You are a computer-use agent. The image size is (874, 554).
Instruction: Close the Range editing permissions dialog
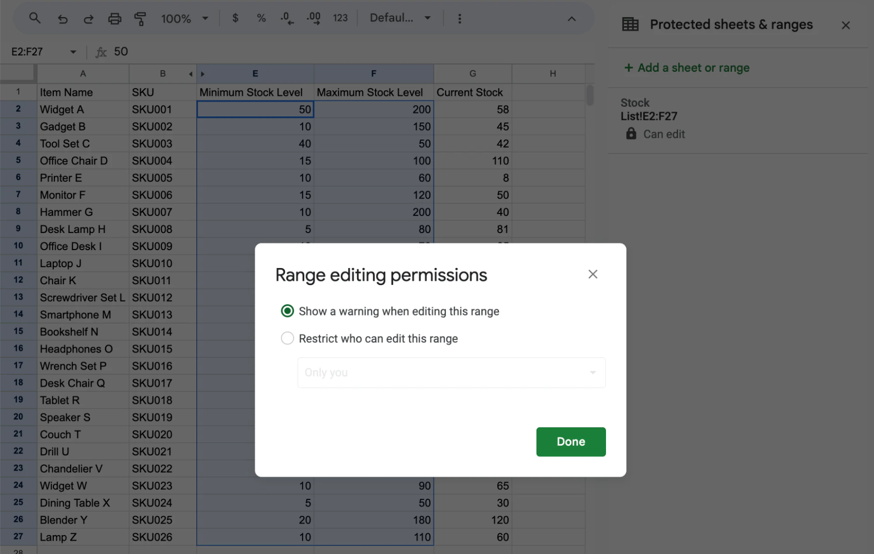pyautogui.click(x=593, y=274)
